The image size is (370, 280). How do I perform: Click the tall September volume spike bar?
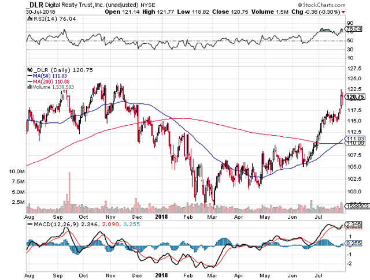coord(69,193)
